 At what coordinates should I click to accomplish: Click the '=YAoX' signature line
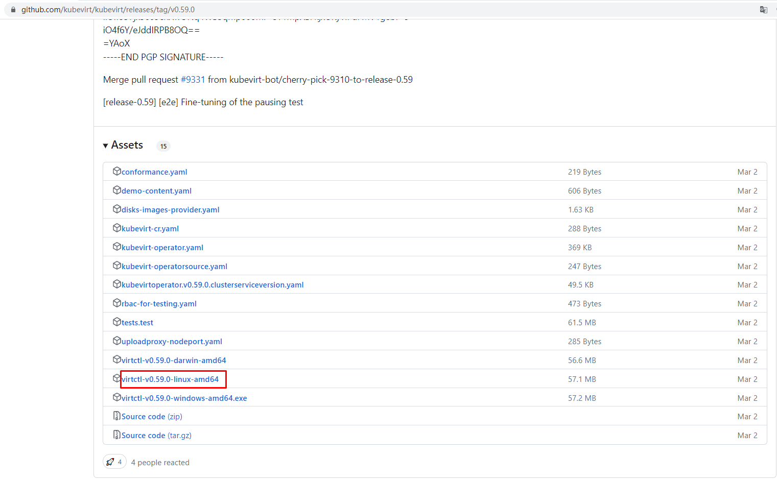(116, 43)
